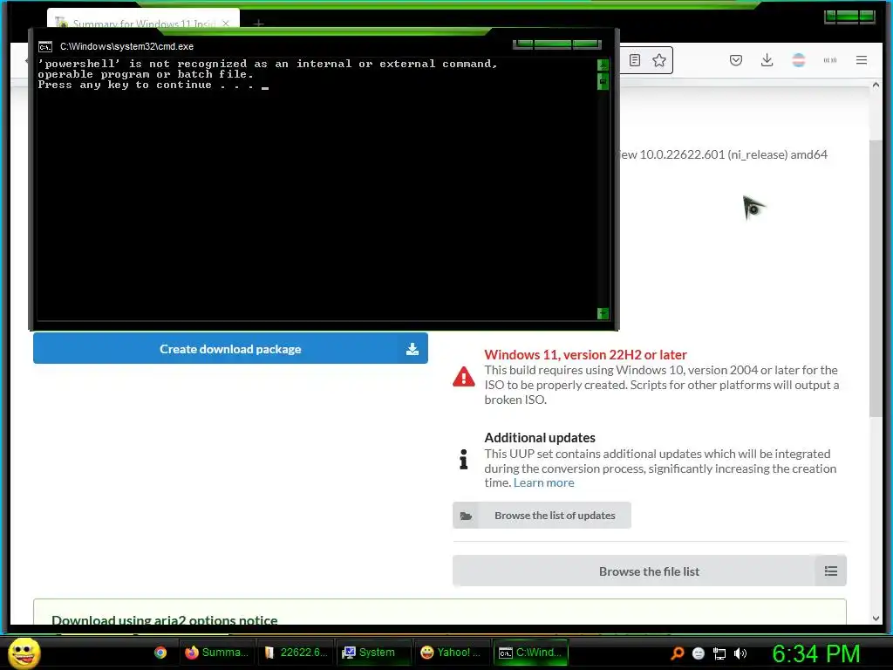The image size is (893, 670).
Task: Select the Summary for Windows 11 Insider tab
Action: pos(144,21)
